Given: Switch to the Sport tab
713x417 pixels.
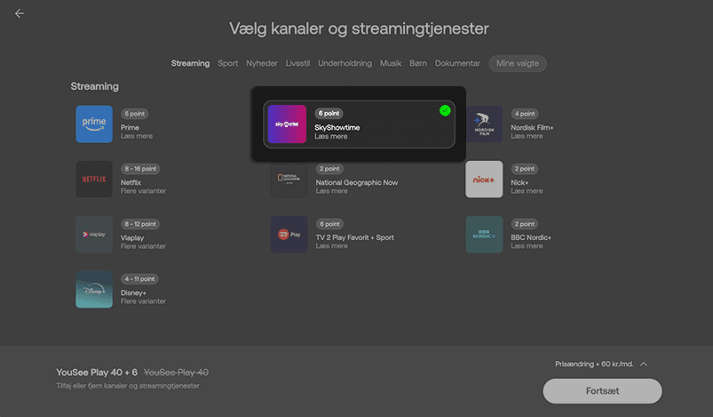Looking at the screenshot, I should pyautogui.click(x=228, y=63).
